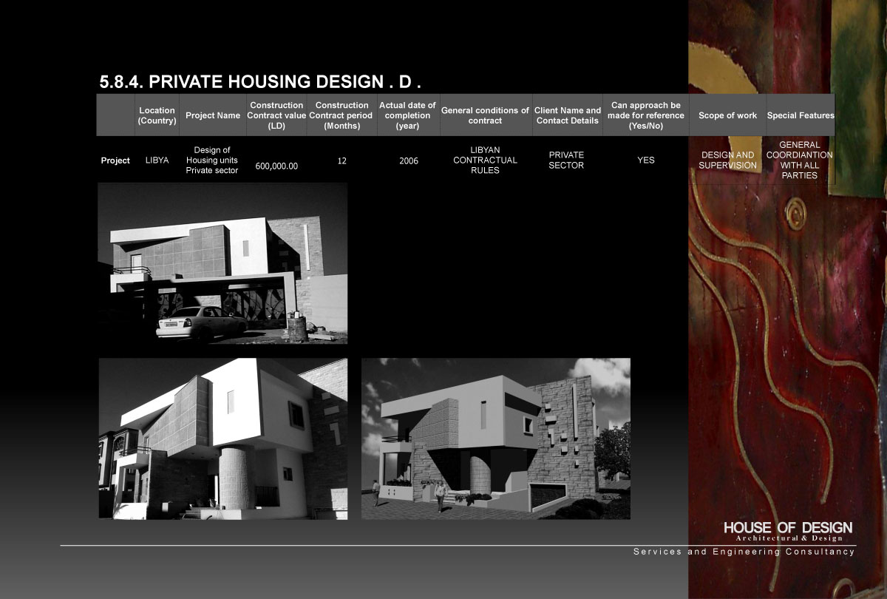Click the 'HOUSE OF DESIGN' logo
Viewport: 887px width, 599px height.
[x=788, y=528]
